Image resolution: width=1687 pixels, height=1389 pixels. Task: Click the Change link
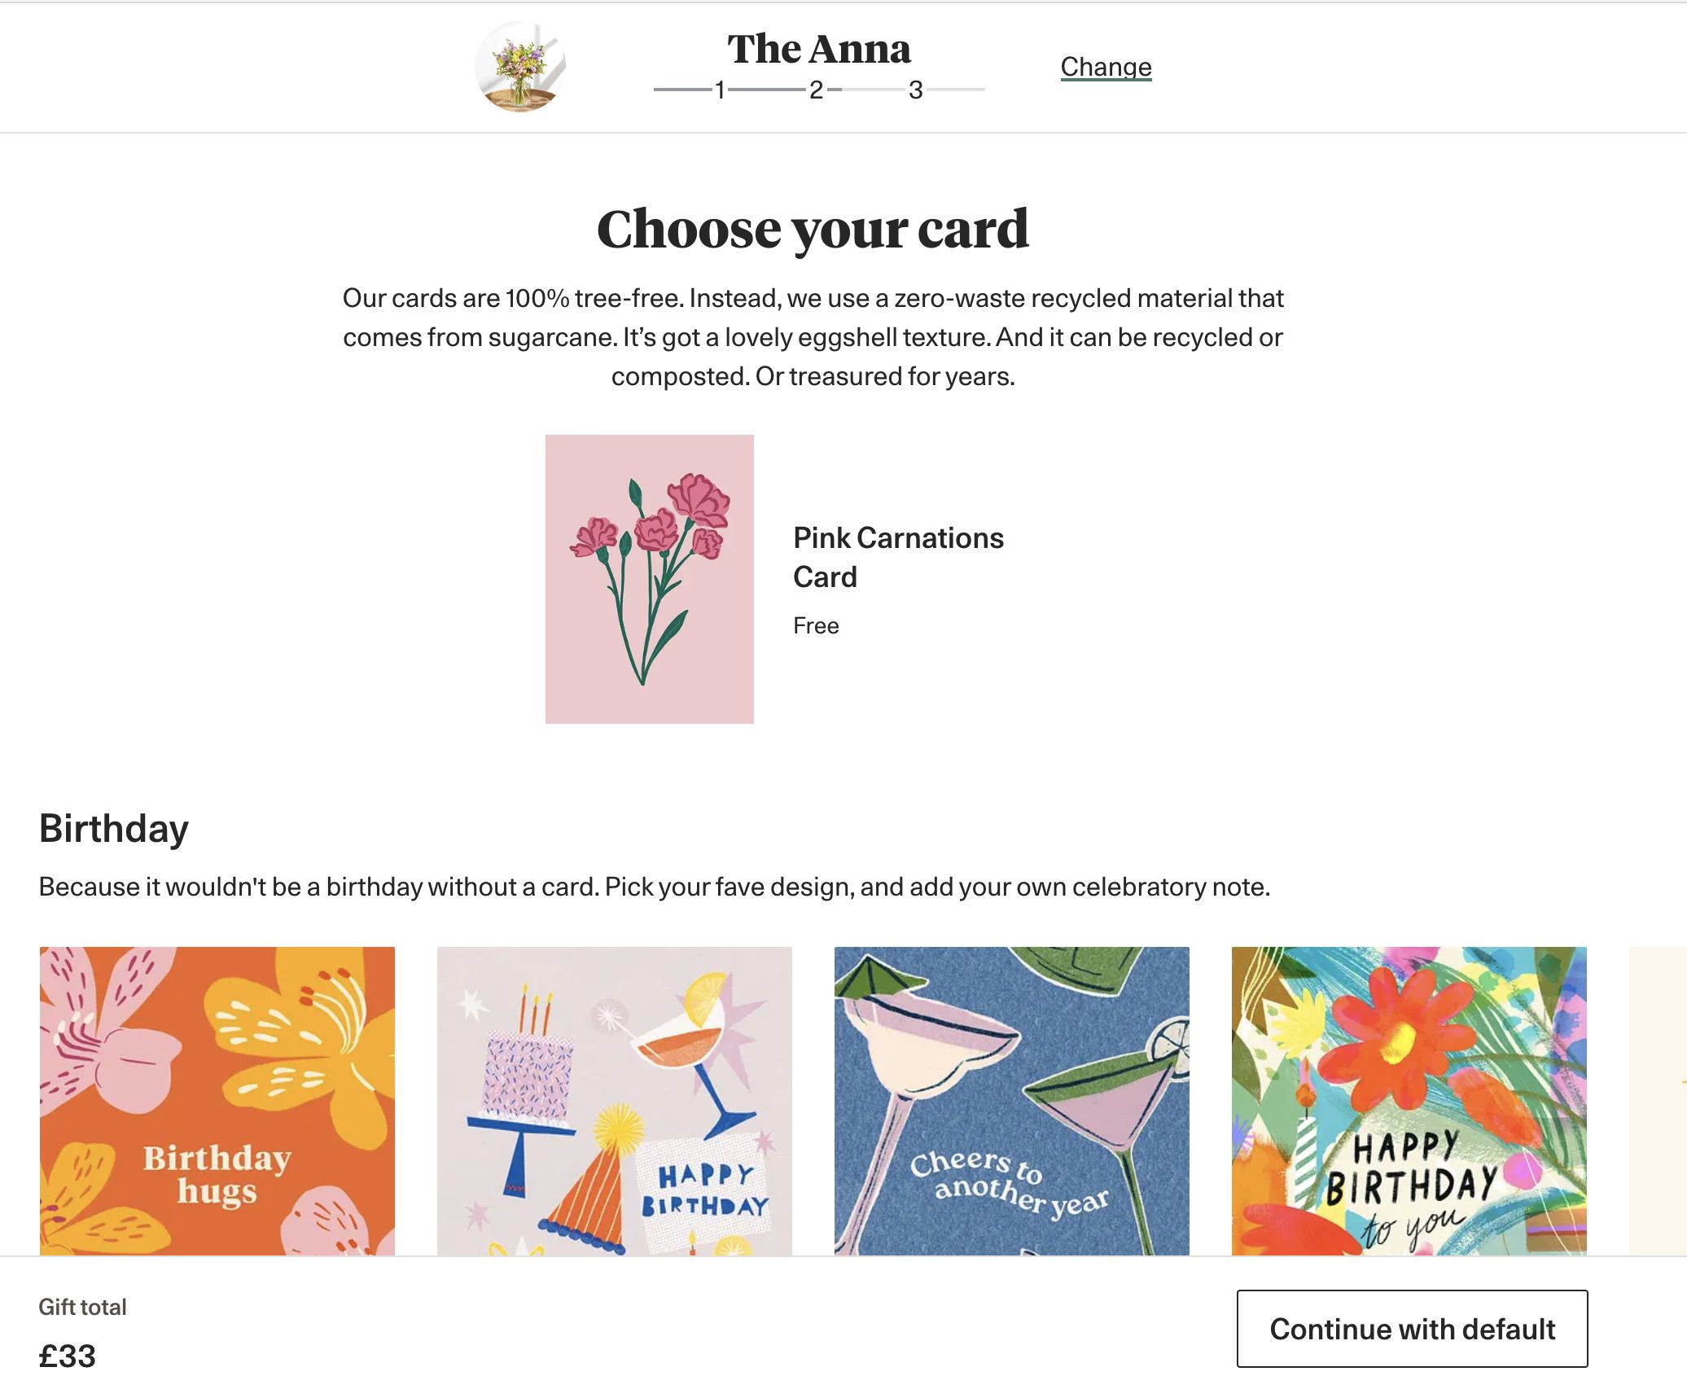[x=1106, y=67]
